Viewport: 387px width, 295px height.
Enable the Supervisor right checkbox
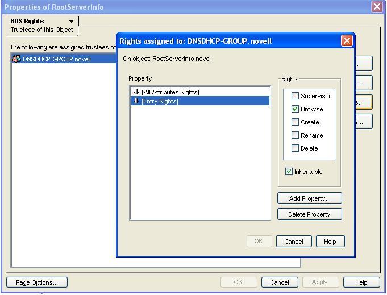(x=295, y=96)
